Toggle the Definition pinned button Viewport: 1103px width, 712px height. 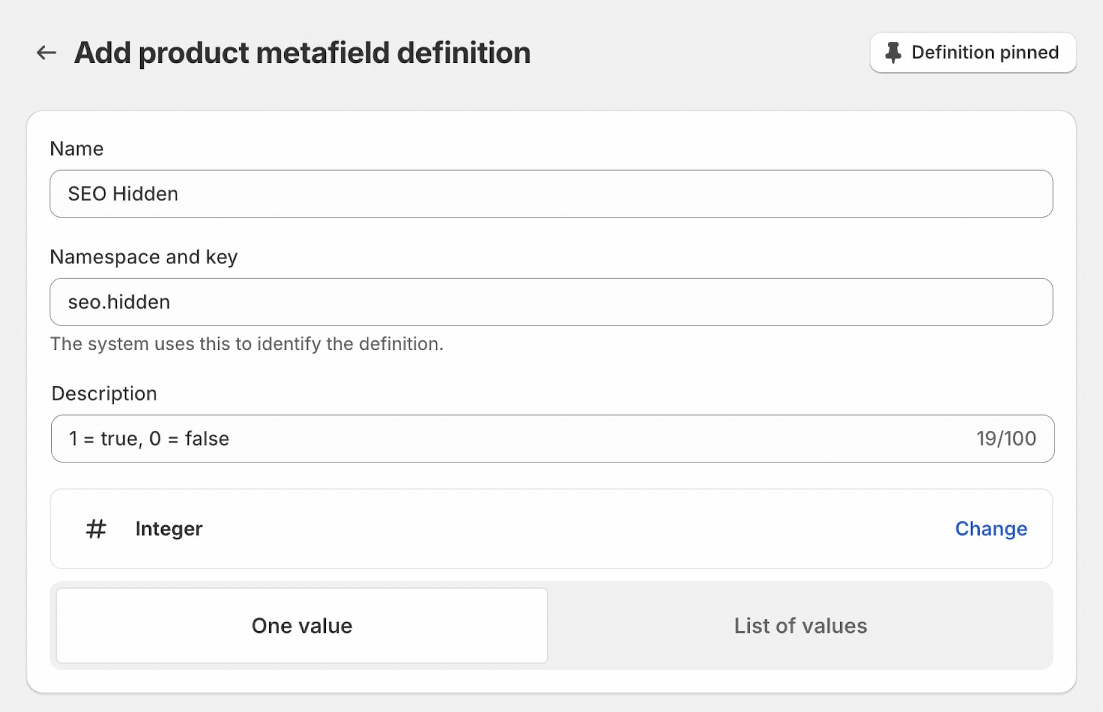coord(973,53)
